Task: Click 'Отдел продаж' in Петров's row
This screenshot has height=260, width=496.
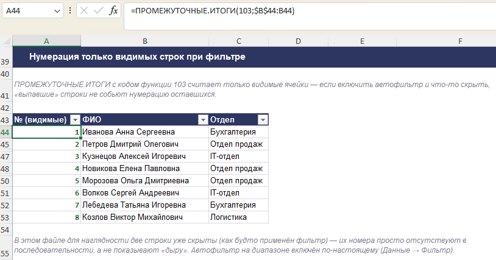Action: click(x=238, y=144)
